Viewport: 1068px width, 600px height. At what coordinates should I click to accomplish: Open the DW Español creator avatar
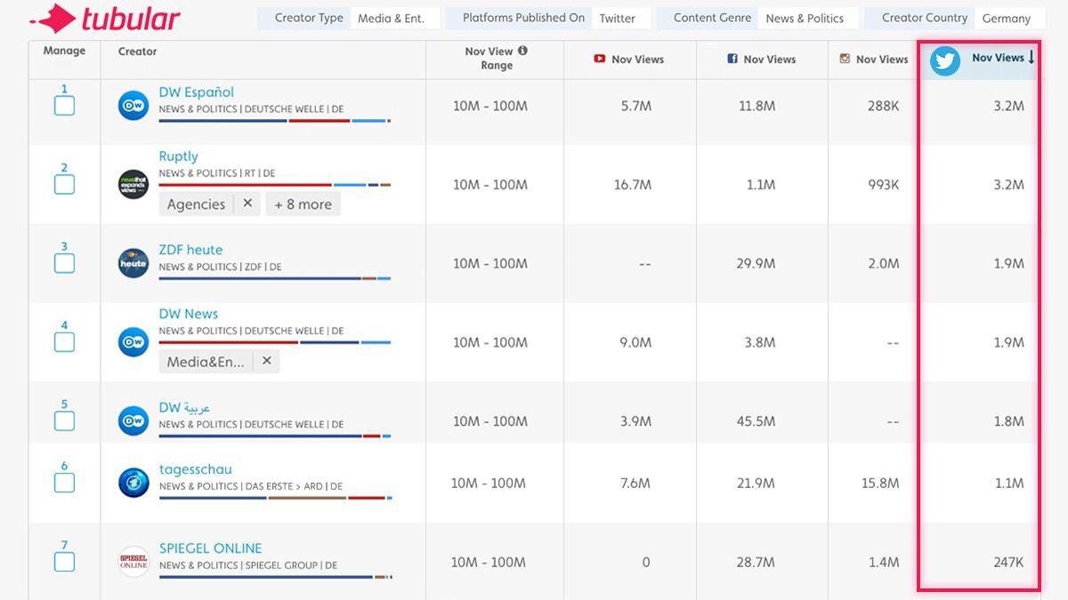133,106
